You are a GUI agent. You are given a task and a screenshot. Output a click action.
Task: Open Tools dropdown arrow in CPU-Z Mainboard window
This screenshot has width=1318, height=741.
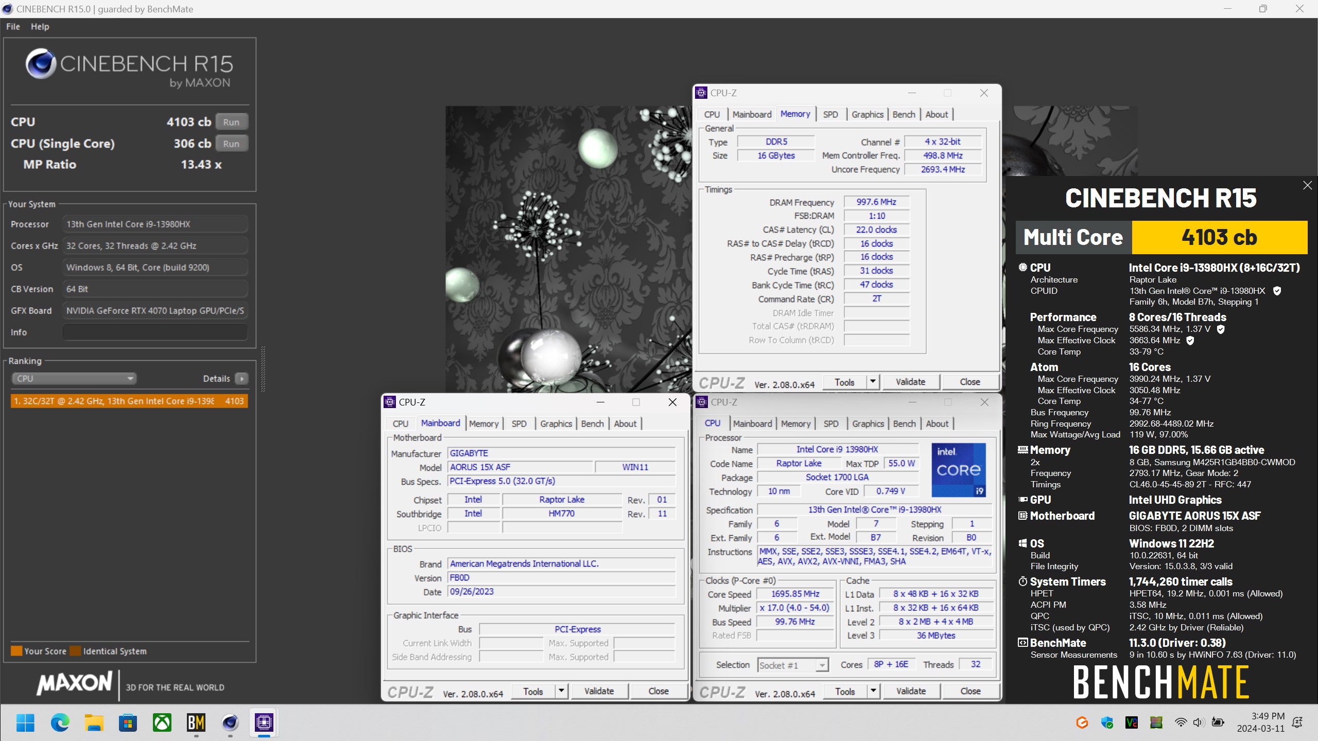(x=561, y=691)
